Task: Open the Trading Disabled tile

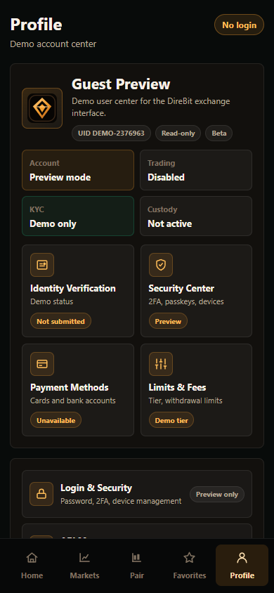Action: pyautogui.click(x=196, y=170)
